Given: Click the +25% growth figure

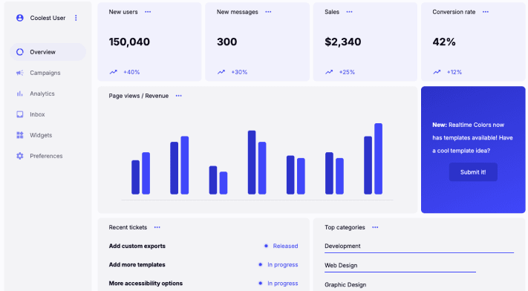Looking at the screenshot, I should point(347,72).
